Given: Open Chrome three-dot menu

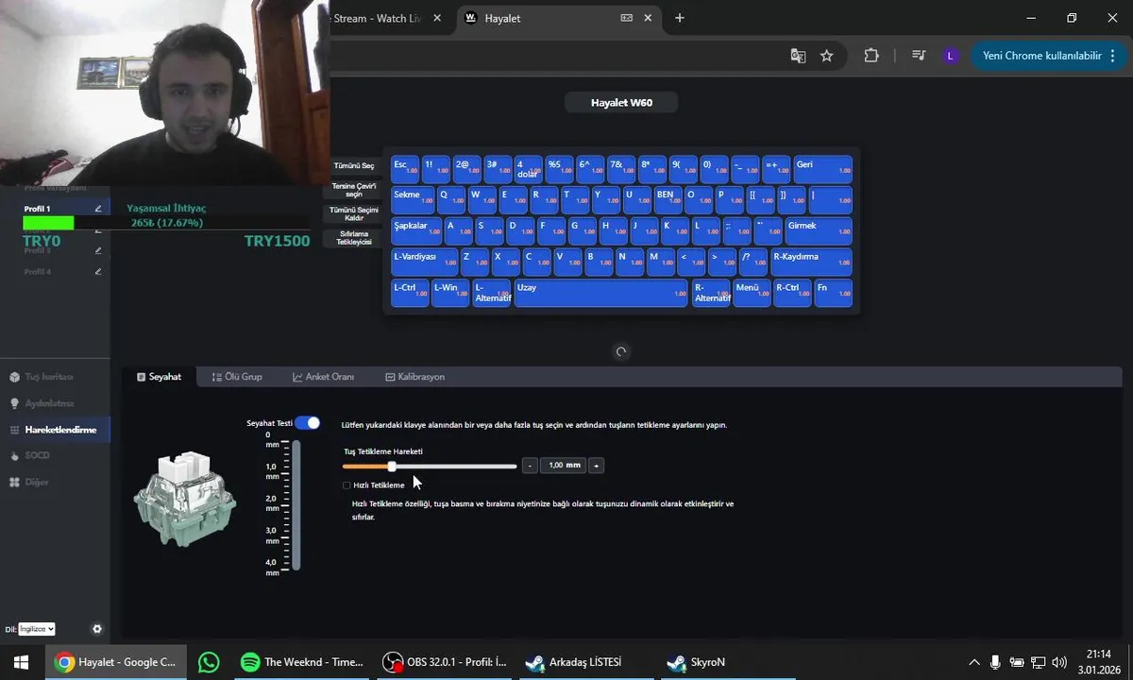Looking at the screenshot, I should [x=1113, y=56].
